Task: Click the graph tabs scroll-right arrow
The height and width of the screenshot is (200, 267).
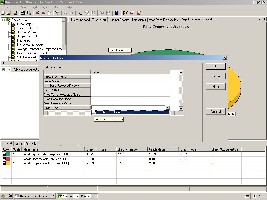Action: coord(264,19)
